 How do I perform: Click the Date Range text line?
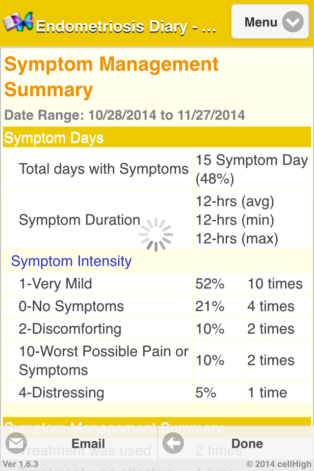(125, 115)
